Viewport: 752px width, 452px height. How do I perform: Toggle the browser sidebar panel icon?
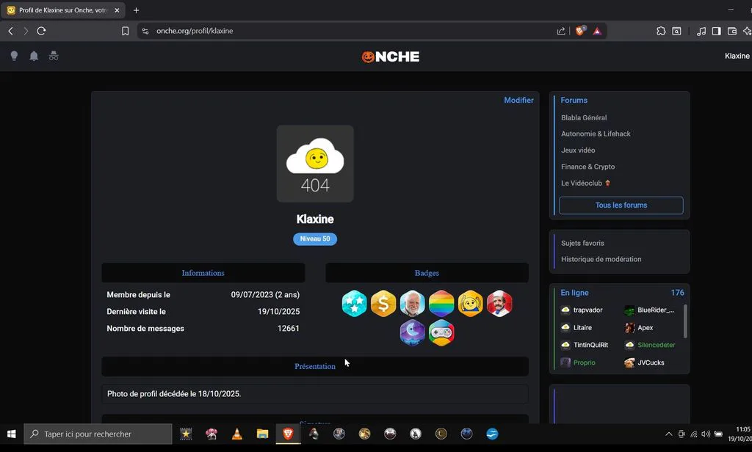pos(717,31)
